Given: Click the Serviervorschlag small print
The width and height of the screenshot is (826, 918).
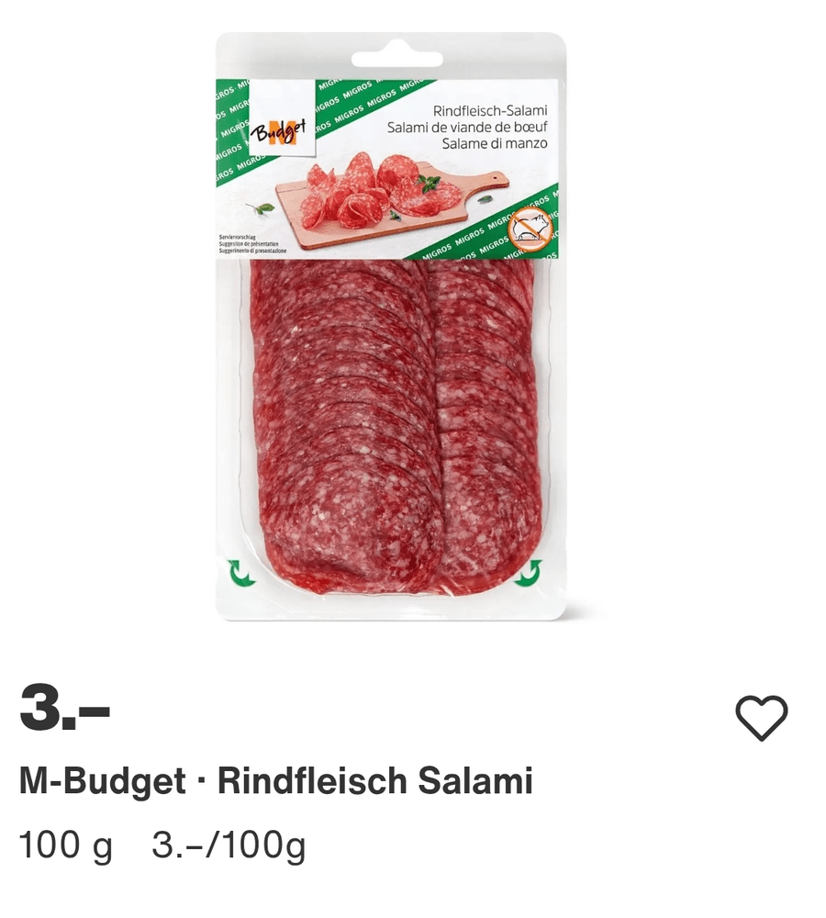Looking at the screenshot, I should pos(233,238).
